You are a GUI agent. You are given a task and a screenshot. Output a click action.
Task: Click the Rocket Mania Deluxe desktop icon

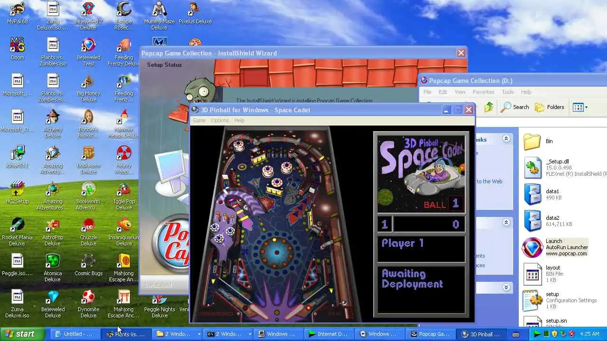pyautogui.click(x=17, y=232)
